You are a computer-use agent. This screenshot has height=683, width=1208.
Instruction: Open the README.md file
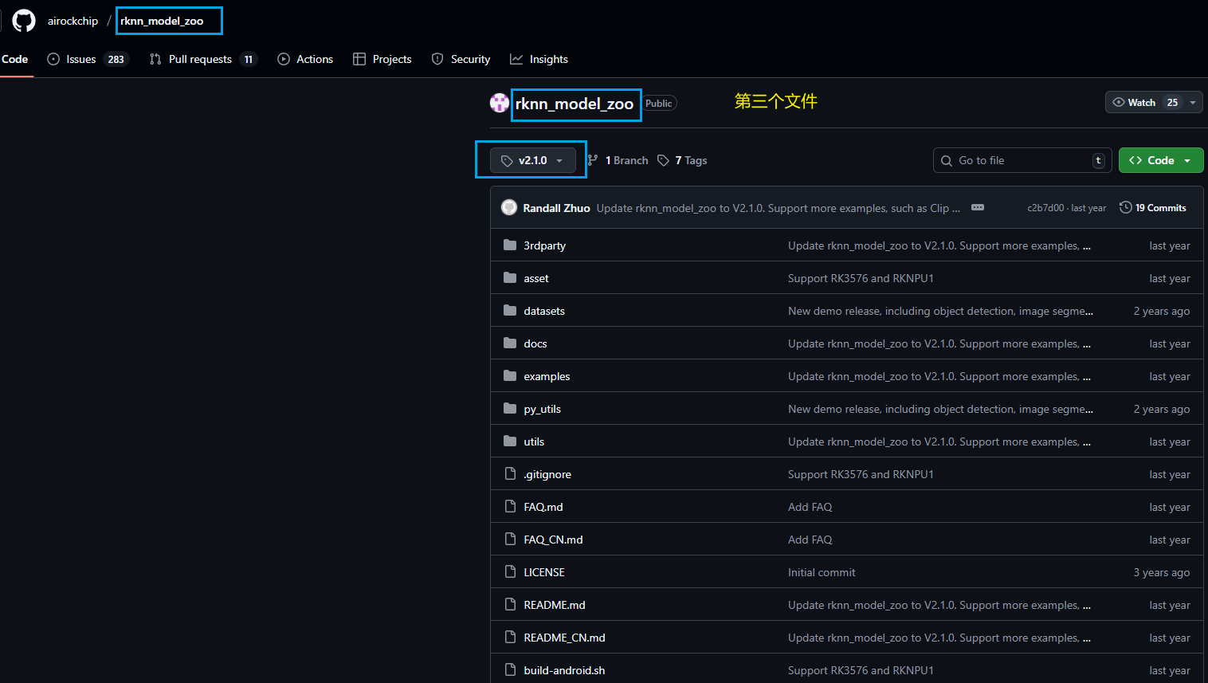click(555, 605)
